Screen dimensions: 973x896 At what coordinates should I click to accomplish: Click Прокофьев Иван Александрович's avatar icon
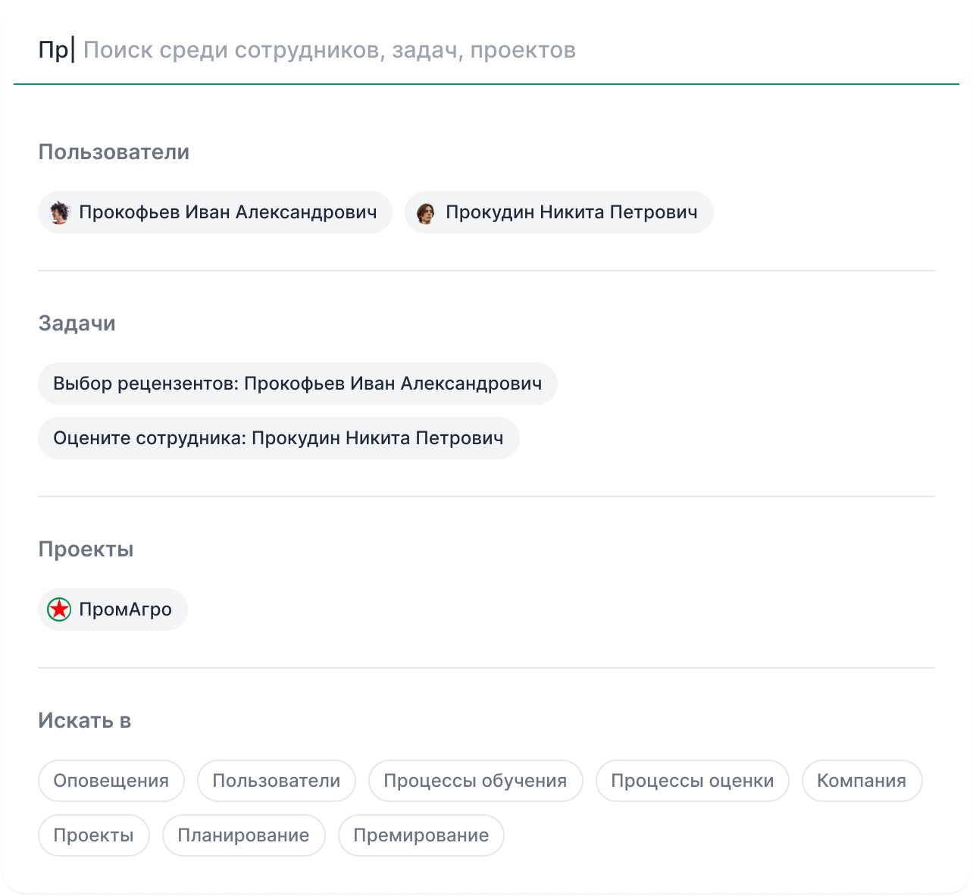59,213
